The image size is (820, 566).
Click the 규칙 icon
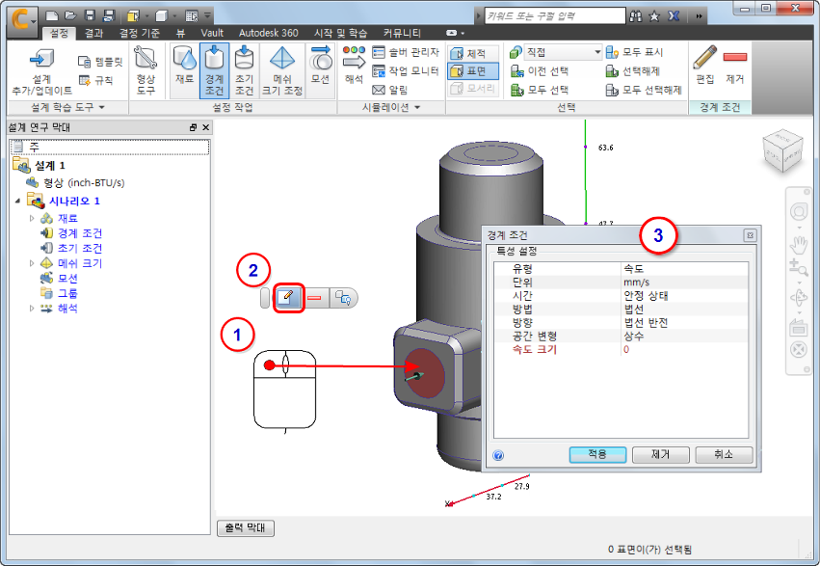coord(84,81)
